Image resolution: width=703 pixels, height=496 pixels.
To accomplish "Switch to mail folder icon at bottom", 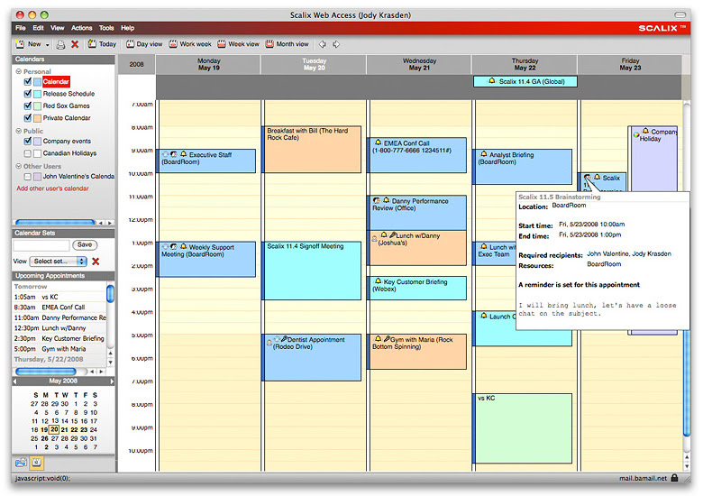I will click(x=21, y=463).
